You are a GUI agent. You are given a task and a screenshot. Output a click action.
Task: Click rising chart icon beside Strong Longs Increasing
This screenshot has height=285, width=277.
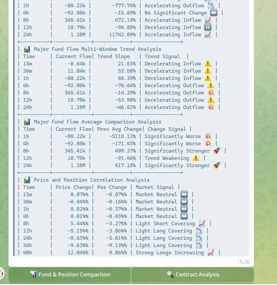pyautogui.click(x=211, y=253)
